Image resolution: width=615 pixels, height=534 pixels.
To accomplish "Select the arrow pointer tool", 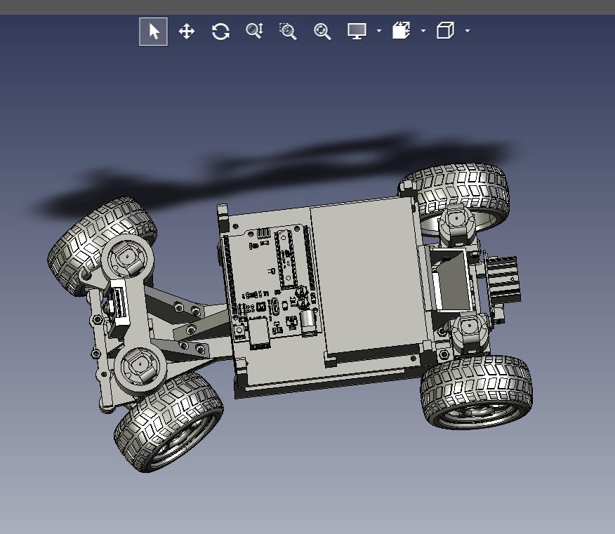I will pyautogui.click(x=153, y=32).
